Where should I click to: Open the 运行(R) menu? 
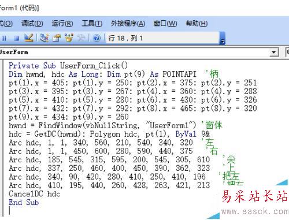pyautogui.click(x=62, y=24)
